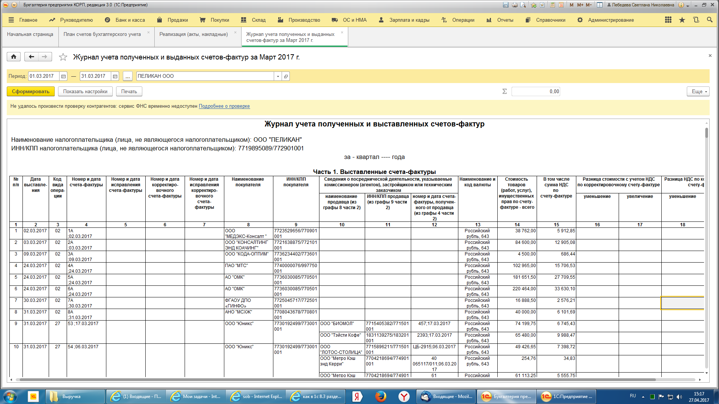
Task: Switch to Реализация (акты, накладные) tab
Action: click(193, 34)
